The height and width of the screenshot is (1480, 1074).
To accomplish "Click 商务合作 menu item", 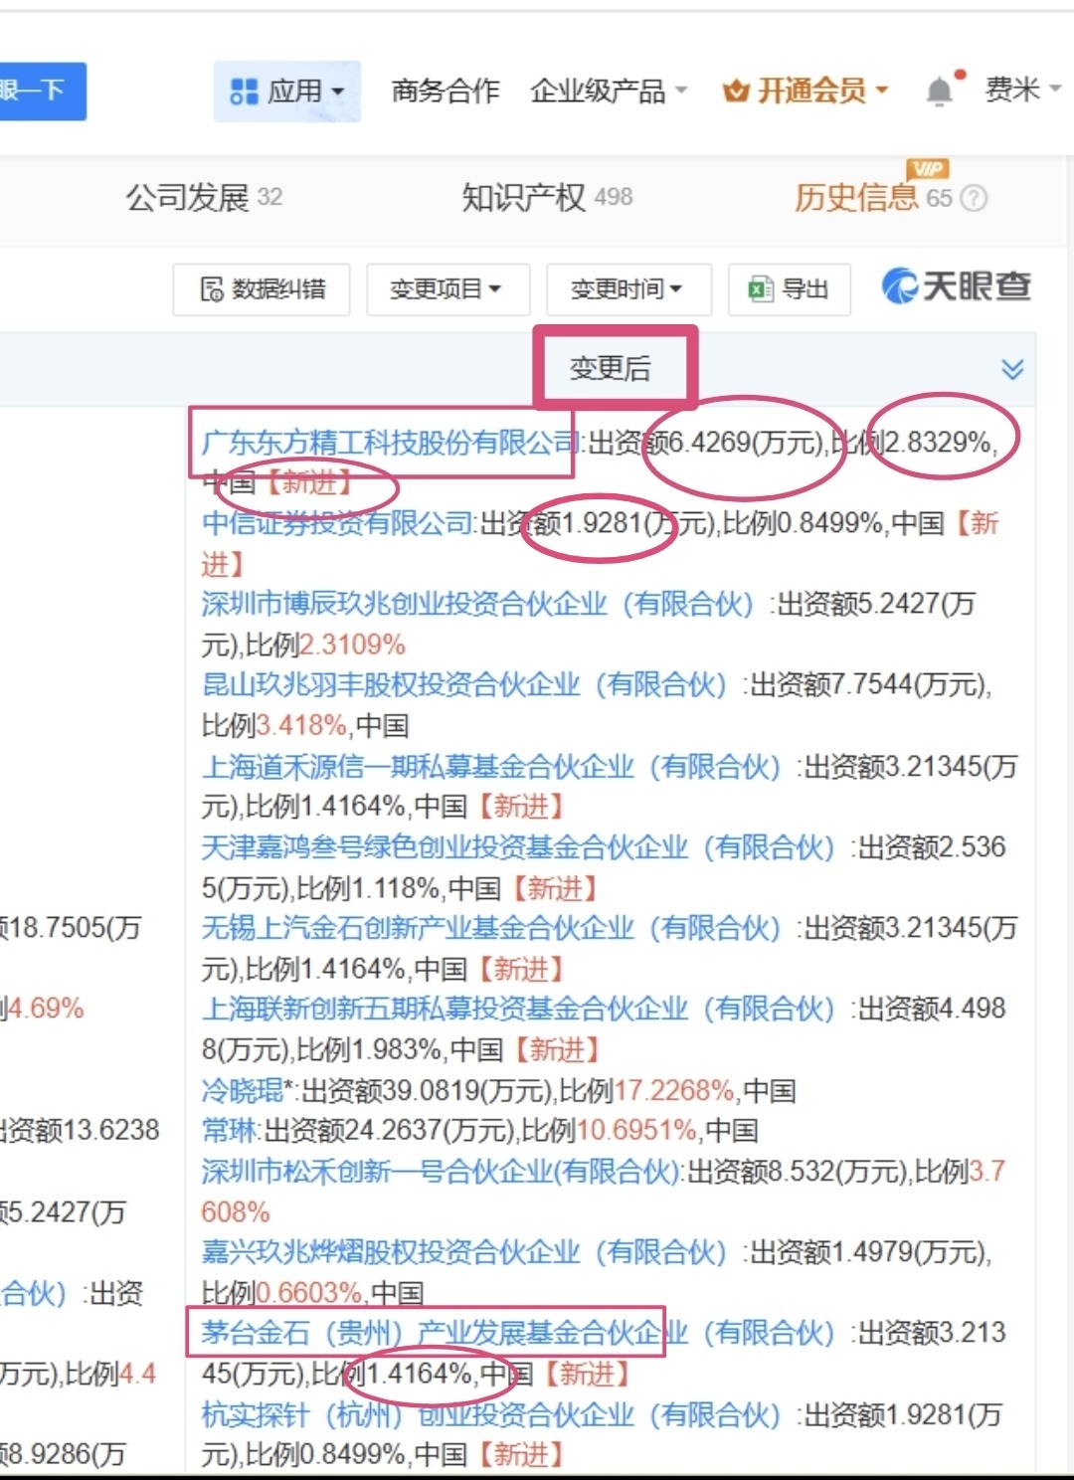I will (x=445, y=92).
